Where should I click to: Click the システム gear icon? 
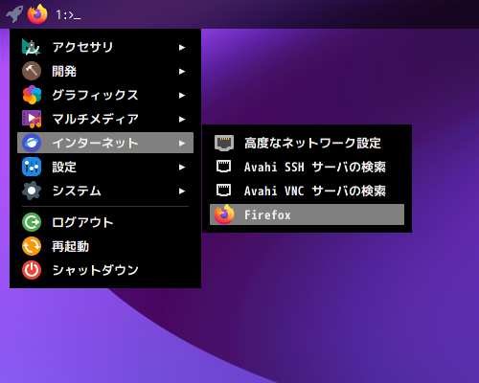coord(32,191)
